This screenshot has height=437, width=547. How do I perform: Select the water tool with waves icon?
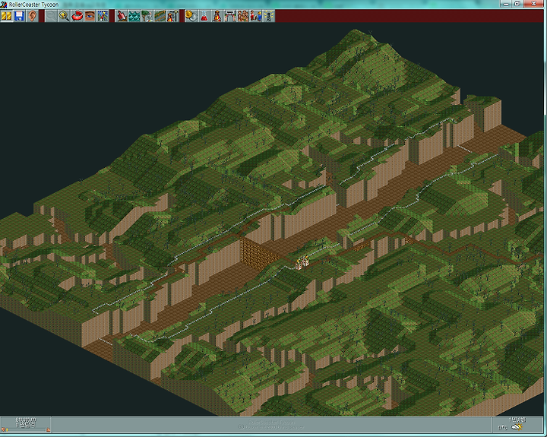point(134,16)
